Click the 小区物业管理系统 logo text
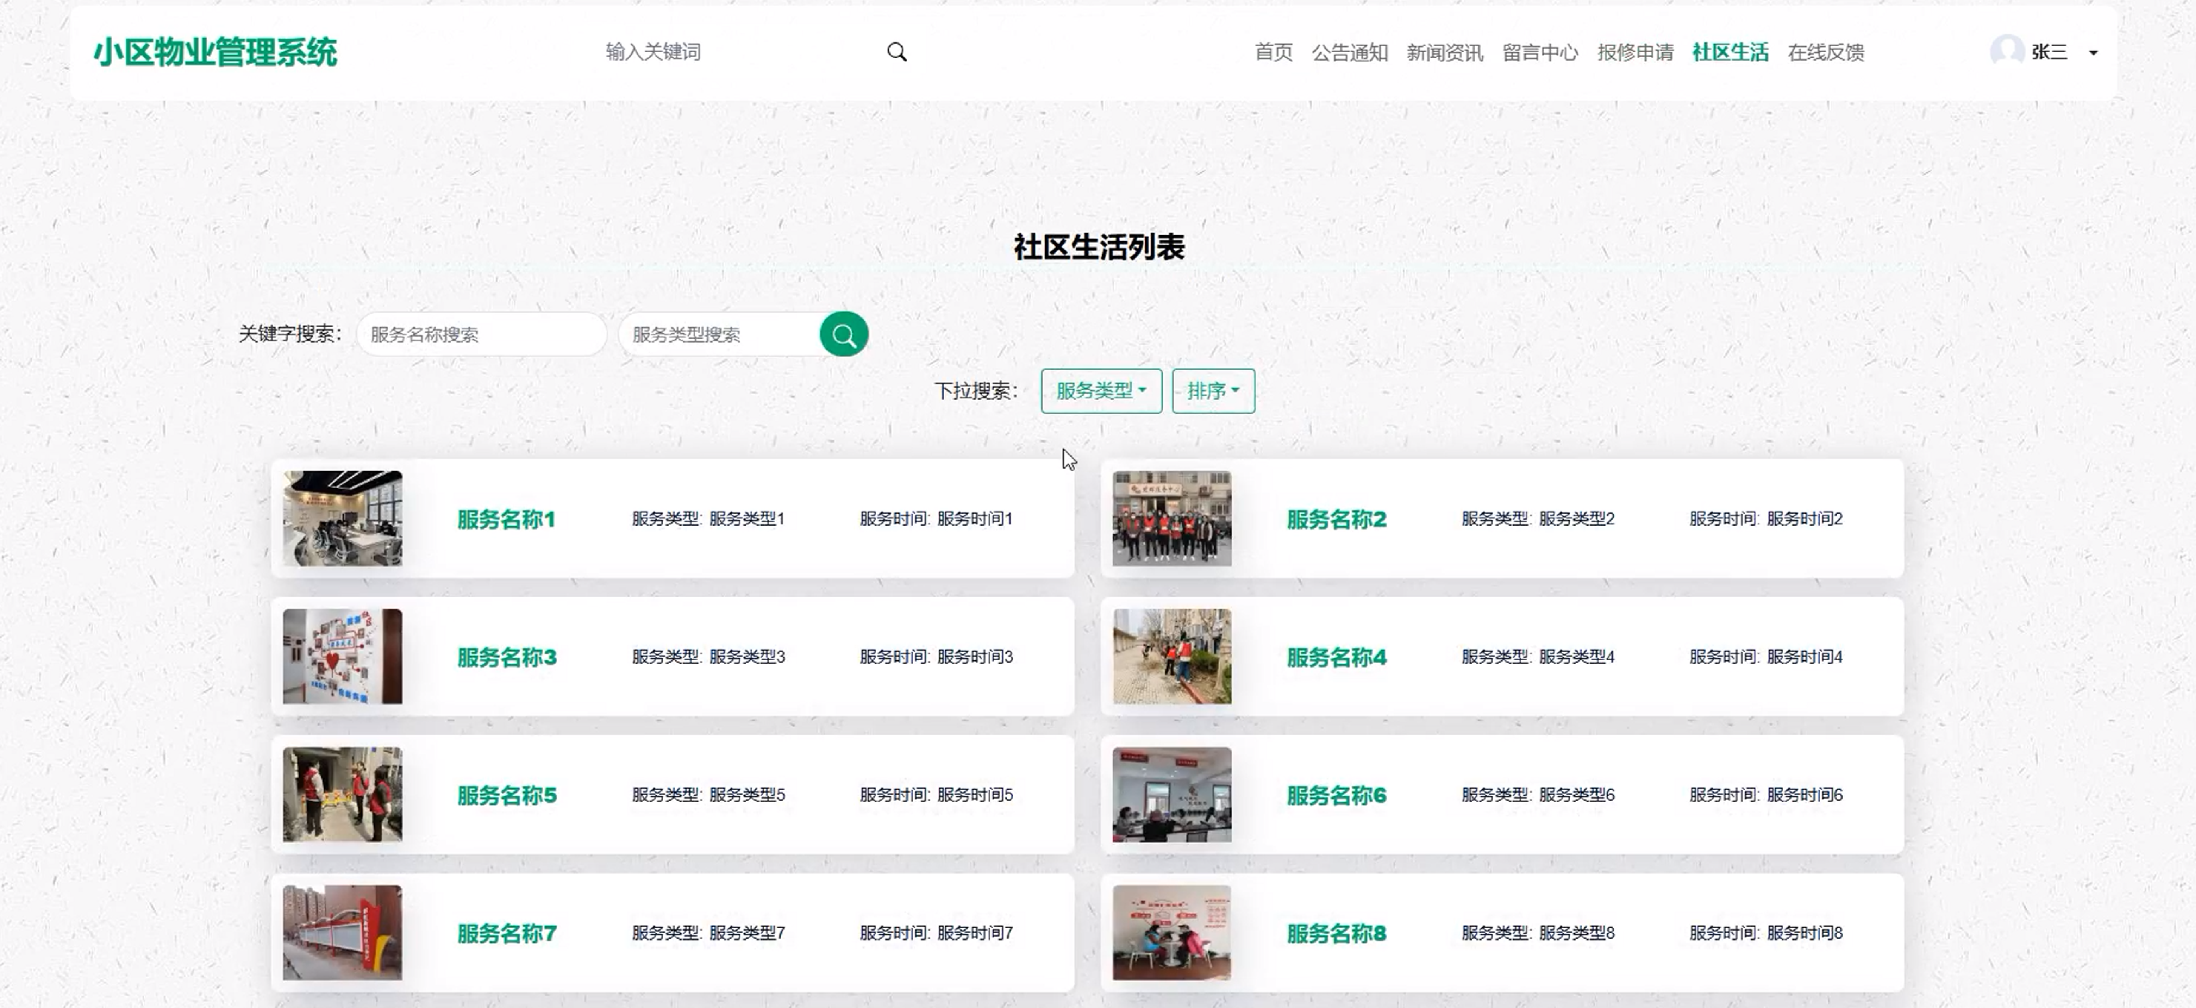This screenshot has height=1008, width=2196. pos(216,52)
